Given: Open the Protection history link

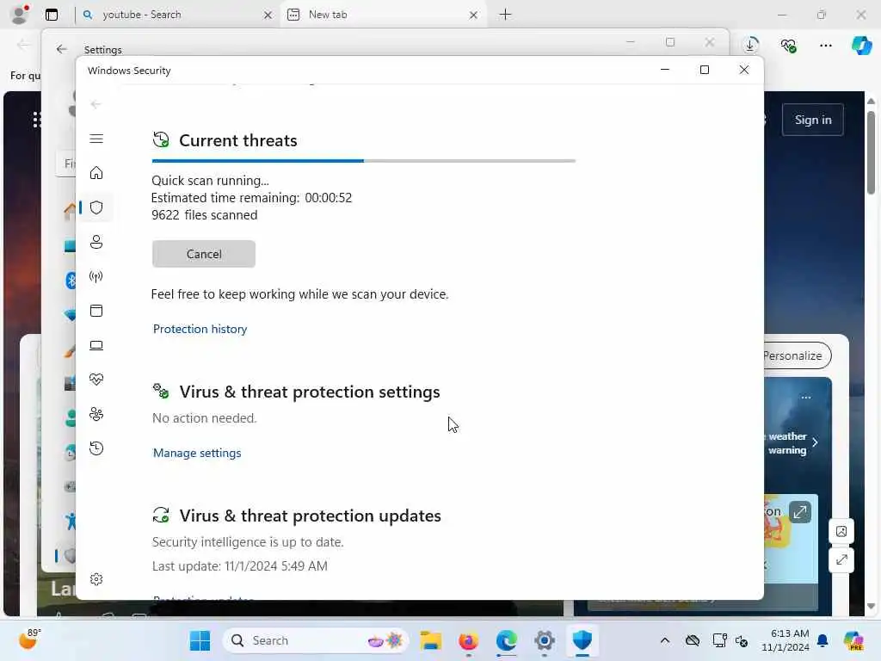Looking at the screenshot, I should click(x=200, y=329).
